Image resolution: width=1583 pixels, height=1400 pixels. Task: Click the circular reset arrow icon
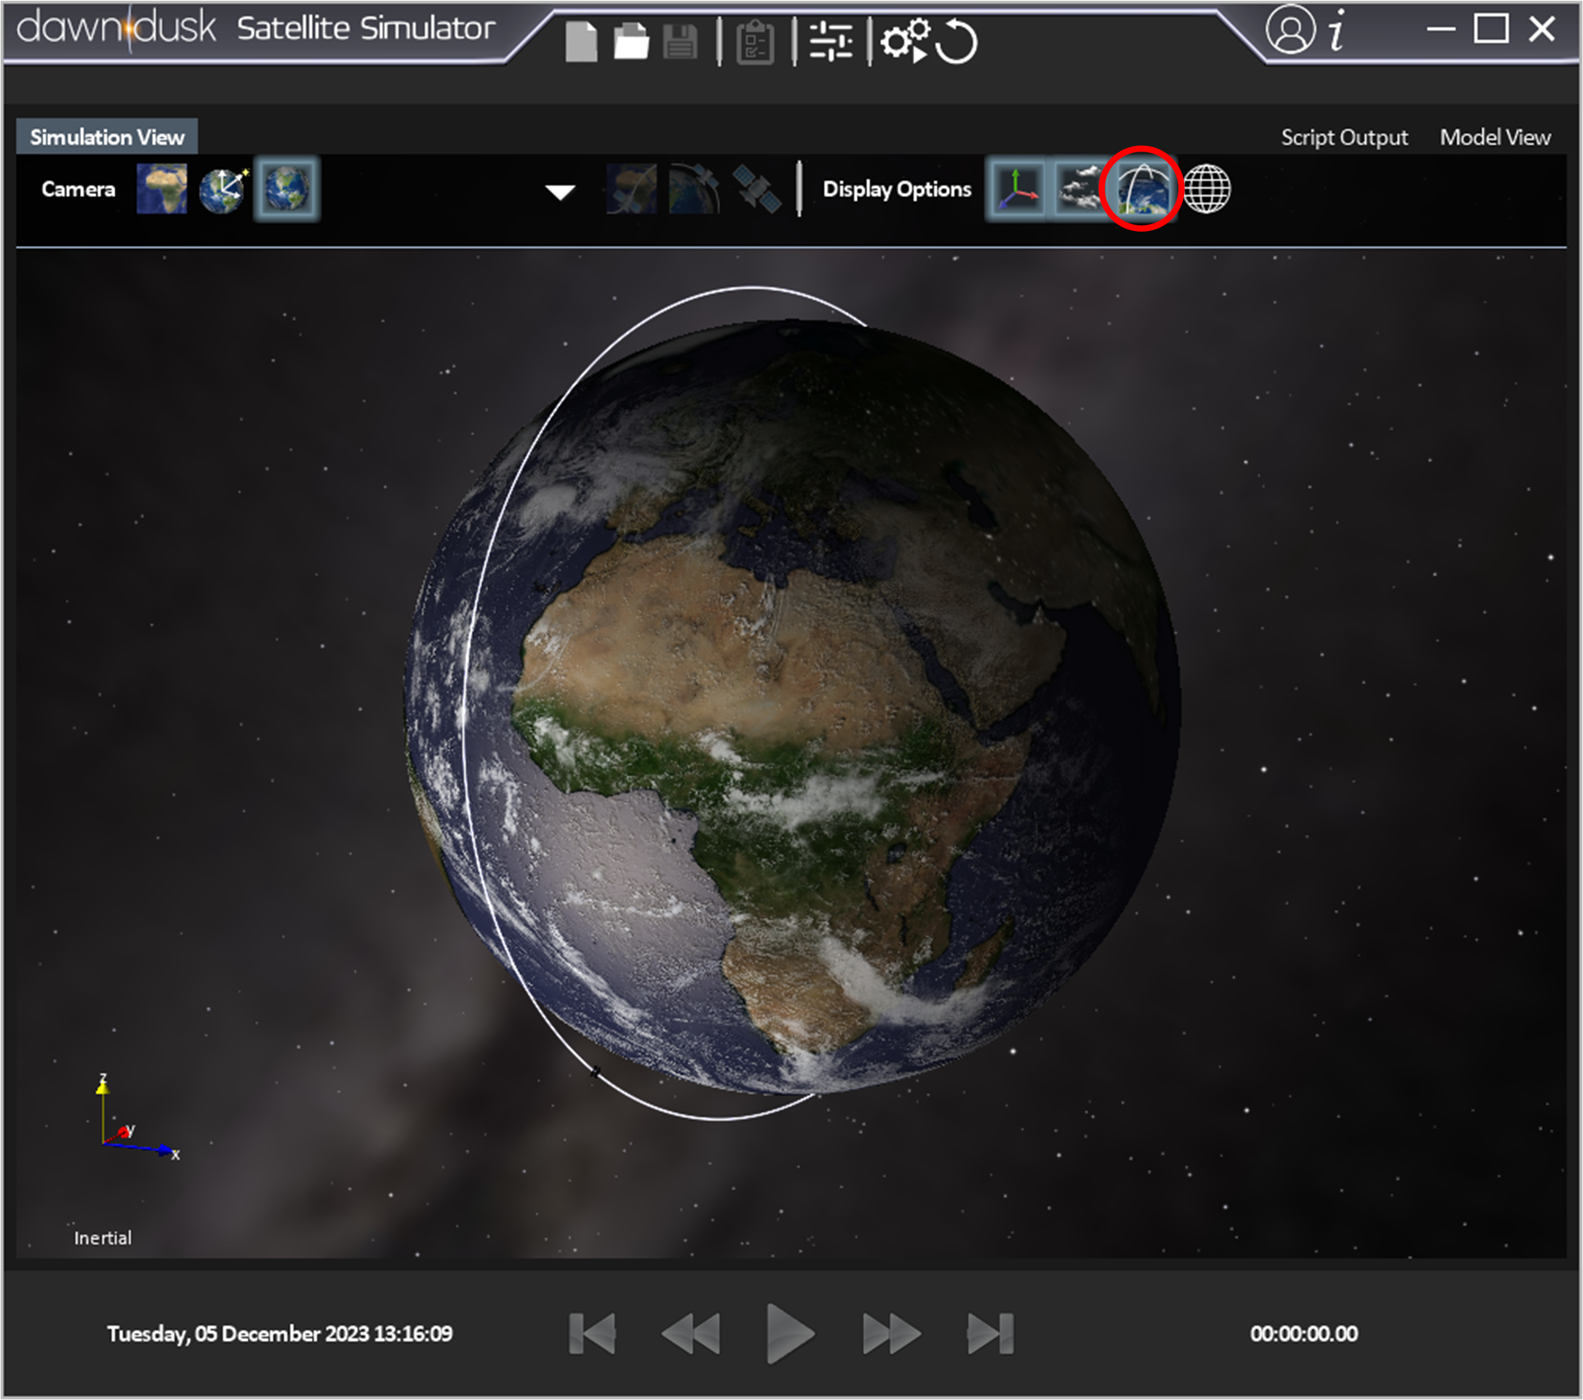click(x=956, y=42)
